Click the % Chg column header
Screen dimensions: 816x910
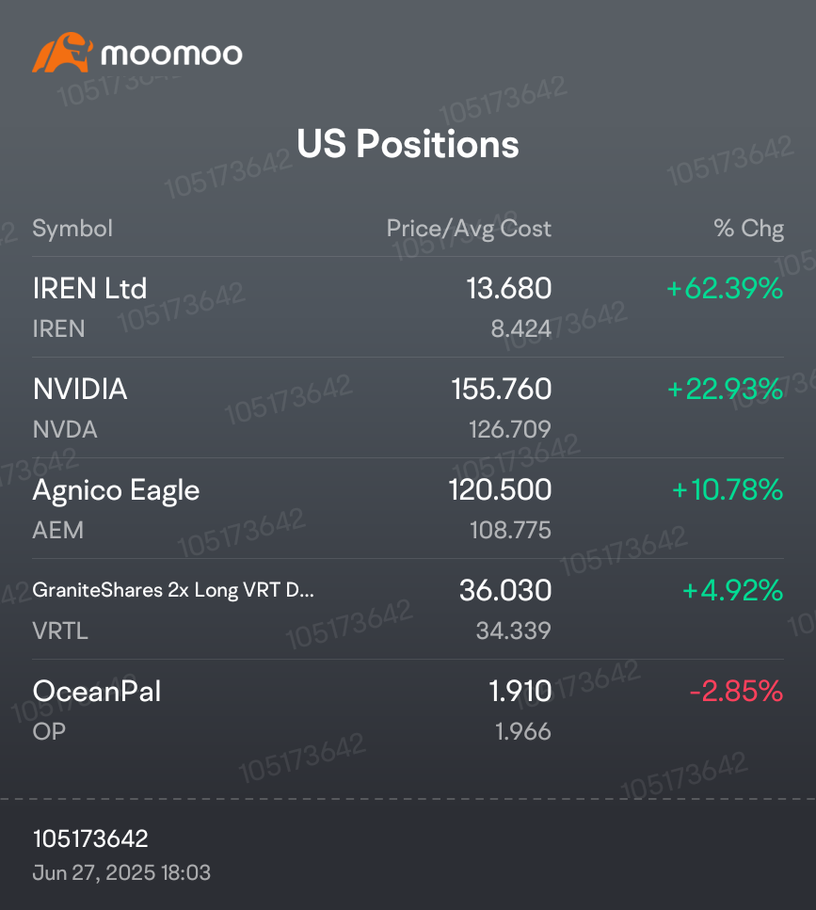click(x=748, y=228)
